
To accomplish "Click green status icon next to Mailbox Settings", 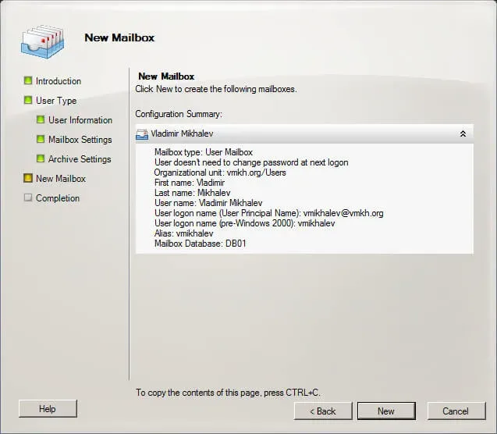I will (x=41, y=139).
